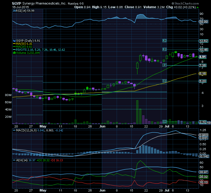The width and height of the screenshot is (211, 193).
Task: Select the MA(50) 6.16 legend entry
Action: click(23, 44)
